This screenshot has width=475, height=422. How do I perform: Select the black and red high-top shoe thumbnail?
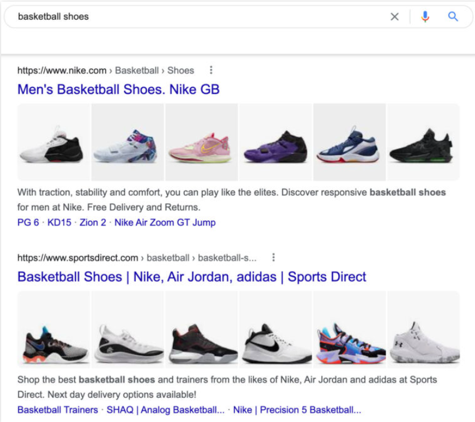tap(201, 329)
